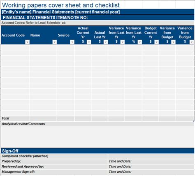
Task: Click the Total cell under Actual Current Yr
Action: point(83,119)
